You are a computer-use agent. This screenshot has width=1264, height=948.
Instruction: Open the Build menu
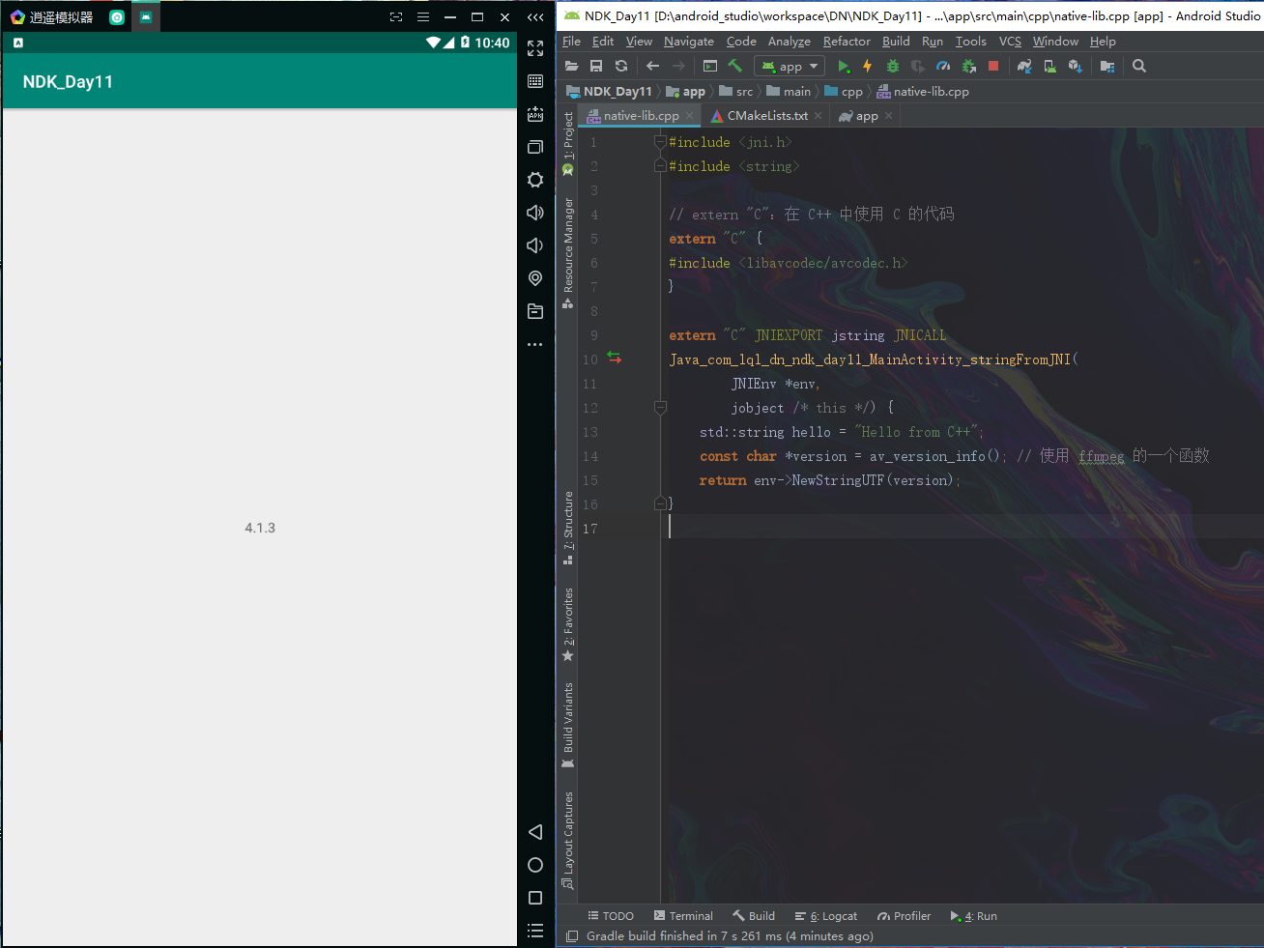coord(896,42)
